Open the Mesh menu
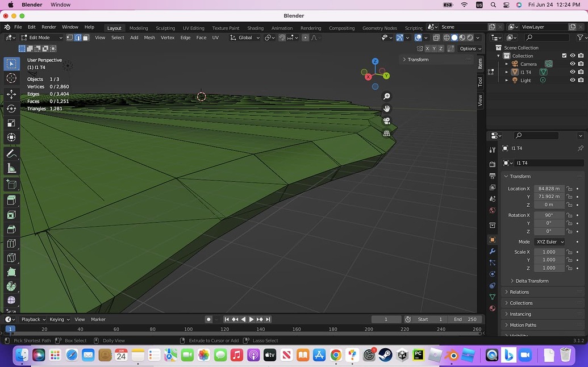 pos(149,37)
